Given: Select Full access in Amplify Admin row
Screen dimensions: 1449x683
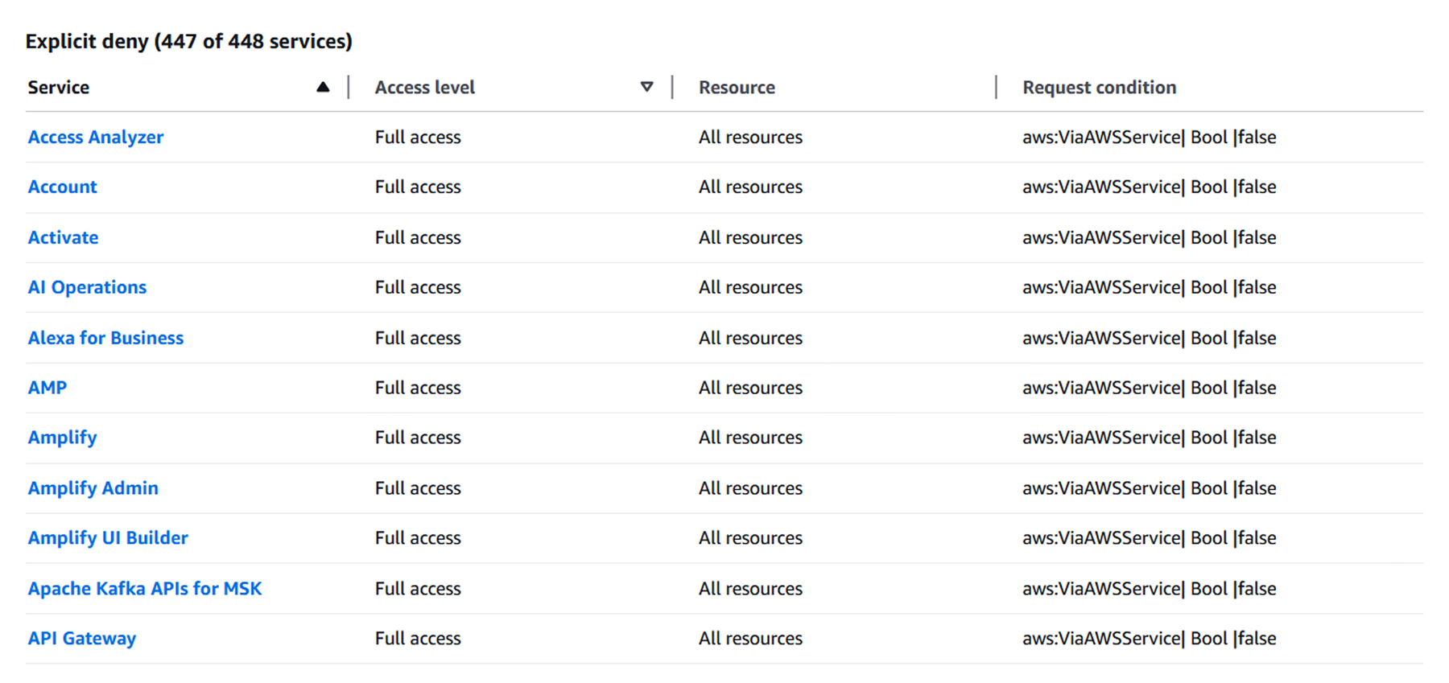Looking at the screenshot, I should click(x=418, y=488).
